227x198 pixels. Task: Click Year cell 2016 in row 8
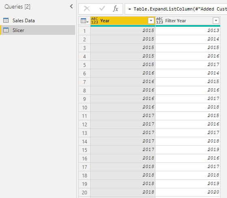pyautogui.click(x=123, y=90)
